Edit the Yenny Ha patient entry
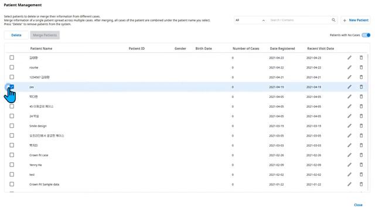 [349, 165]
